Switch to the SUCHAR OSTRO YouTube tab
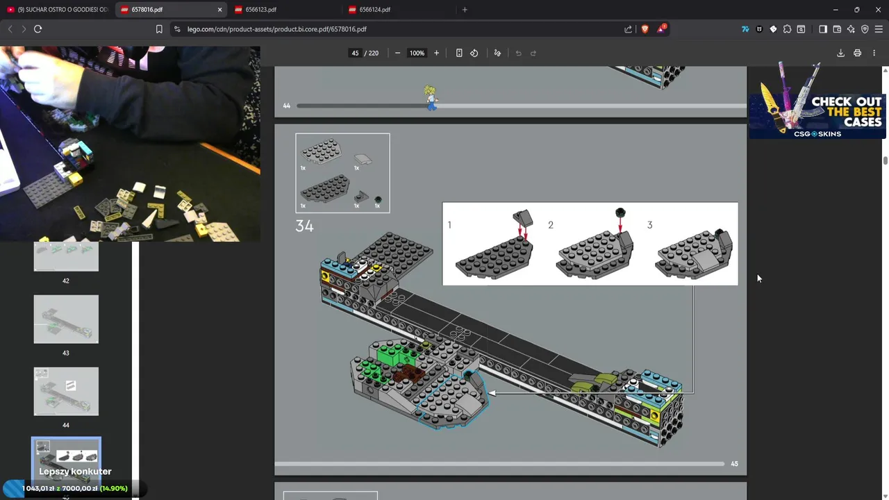Image resolution: width=889 pixels, height=500 pixels. 57,10
